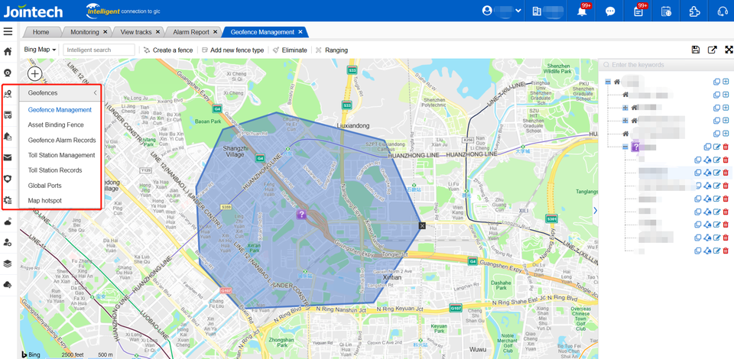Click the Home icon in left sidebar
This screenshot has width=734, height=359.
tap(8, 51)
